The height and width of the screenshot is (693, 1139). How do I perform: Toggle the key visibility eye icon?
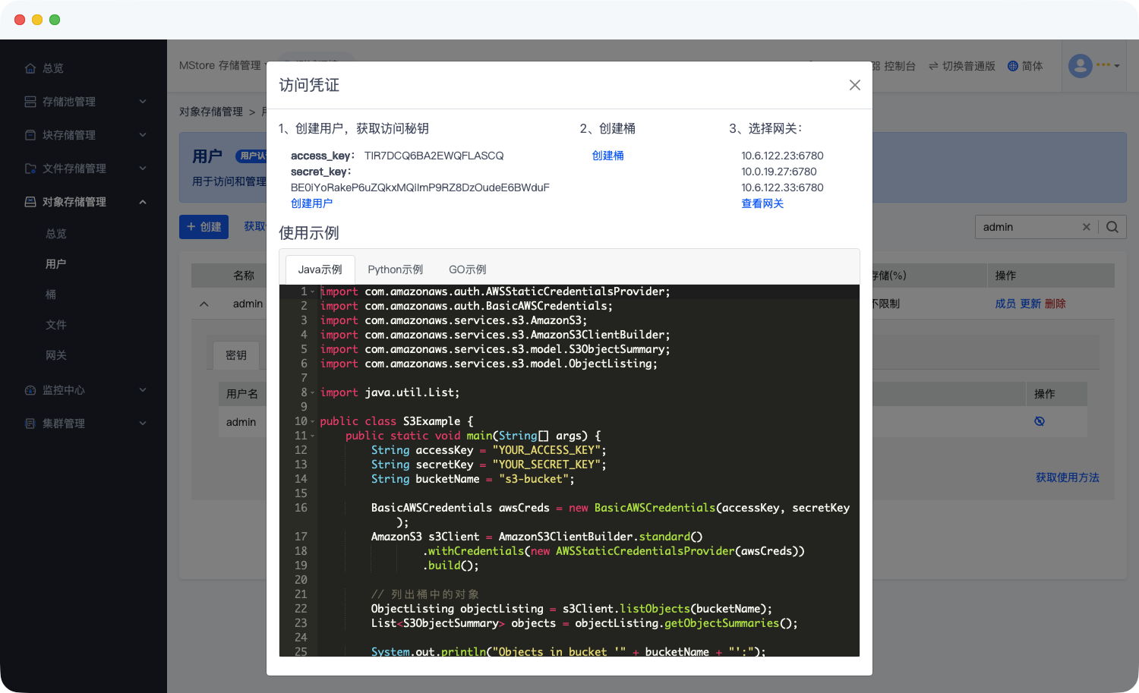click(1040, 421)
